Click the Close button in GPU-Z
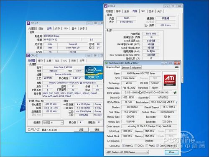The width and height of the screenshot is (209, 157). coord(172,152)
